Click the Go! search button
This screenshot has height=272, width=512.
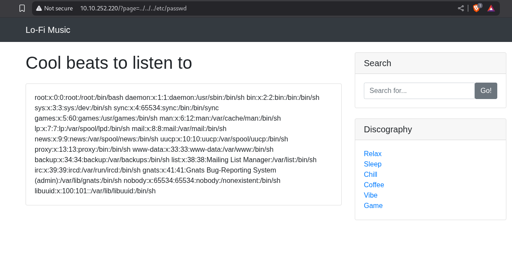click(x=486, y=91)
